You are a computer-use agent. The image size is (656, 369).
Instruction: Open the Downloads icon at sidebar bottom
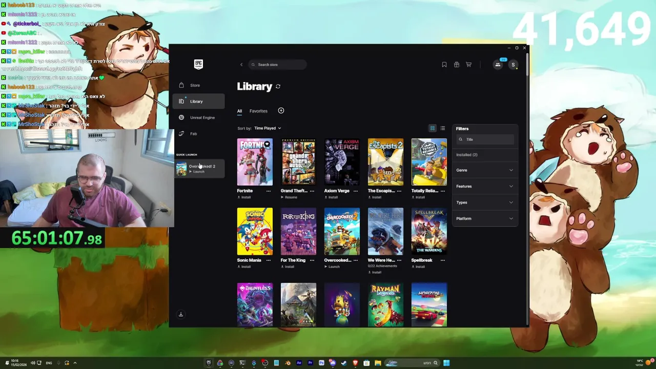click(x=180, y=314)
